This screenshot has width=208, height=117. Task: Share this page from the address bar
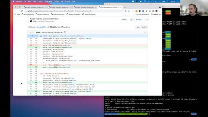click(125, 11)
